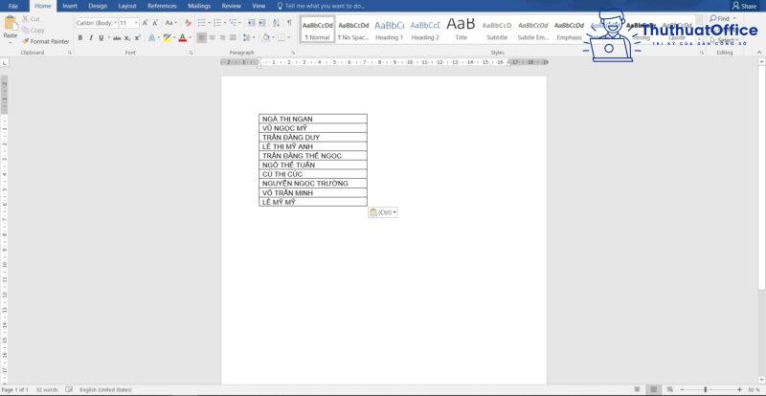Switch to Read Mode view in status bar
The width and height of the screenshot is (766, 396).
637,389
